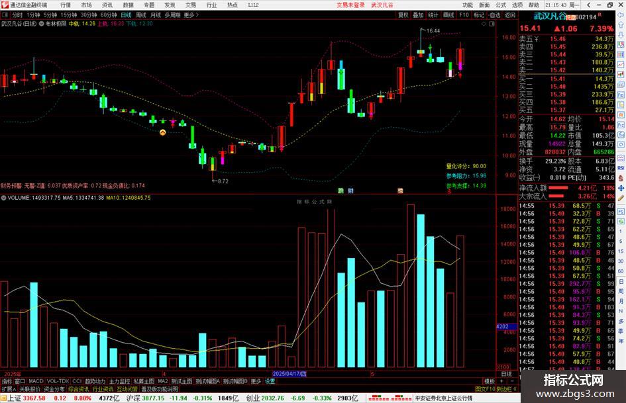Click the F10 company info button

pos(464,15)
